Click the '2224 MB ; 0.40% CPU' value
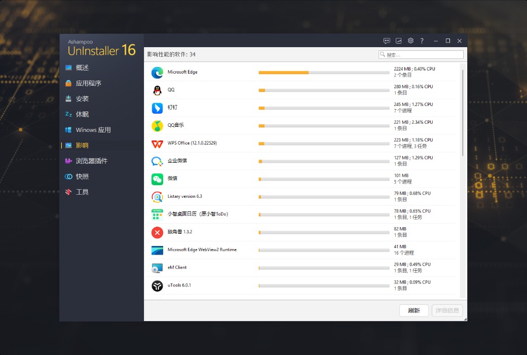Viewport: 527px width, 355px height. (414, 69)
